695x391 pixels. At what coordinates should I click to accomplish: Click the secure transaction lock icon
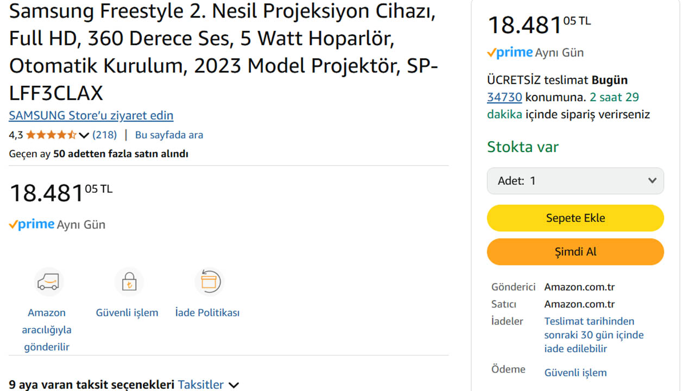point(129,282)
